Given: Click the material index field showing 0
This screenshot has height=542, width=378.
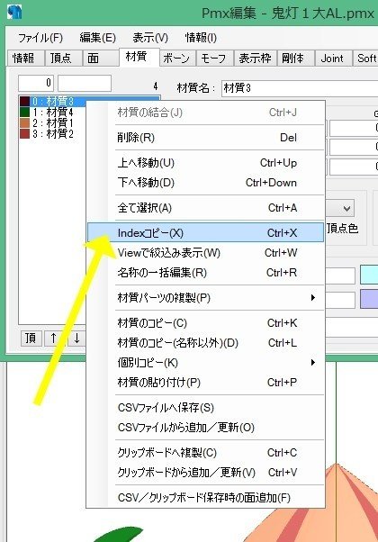Looking at the screenshot, I should point(36,83).
